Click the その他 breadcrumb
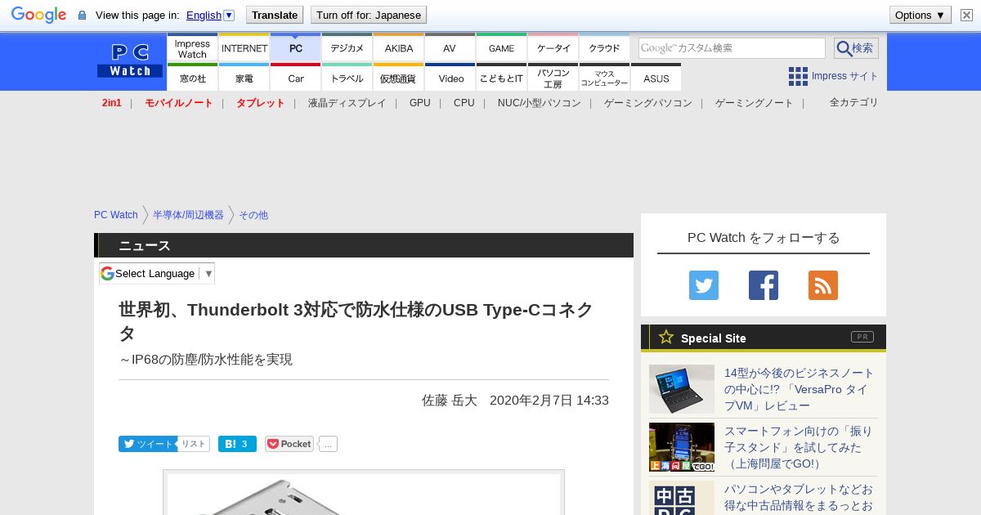The width and height of the screenshot is (981, 515). pos(253,215)
